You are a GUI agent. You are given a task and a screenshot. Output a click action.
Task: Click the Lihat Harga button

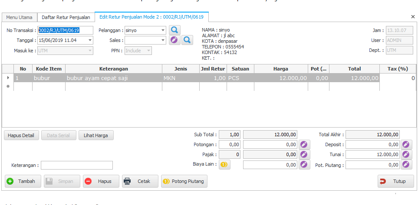click(96, 135)
